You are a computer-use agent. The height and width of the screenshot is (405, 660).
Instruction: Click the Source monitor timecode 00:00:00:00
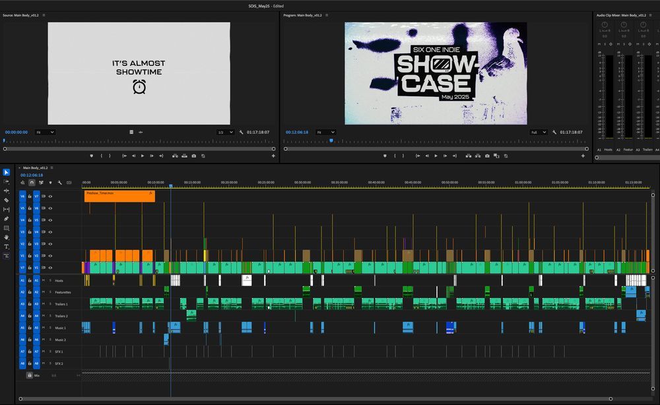click(x=16, y=132)
